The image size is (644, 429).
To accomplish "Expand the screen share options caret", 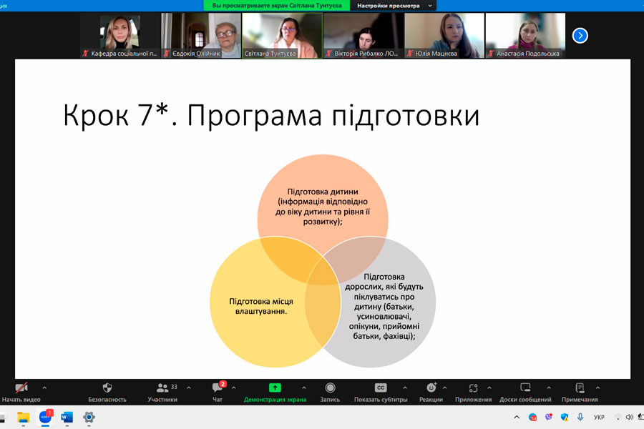I will [x=304, y=388].
